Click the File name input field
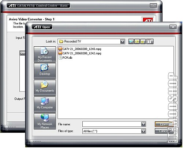Viewport: 183px width, 148px height. coord(112,124)
